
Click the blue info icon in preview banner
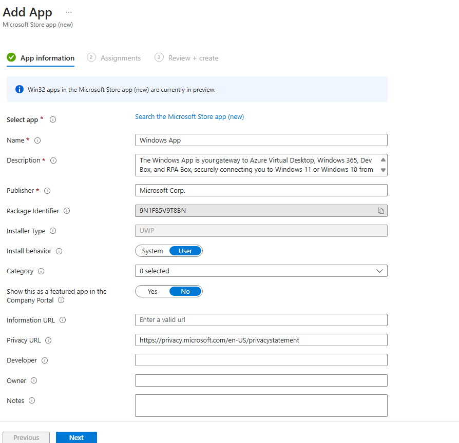[20, 89]
